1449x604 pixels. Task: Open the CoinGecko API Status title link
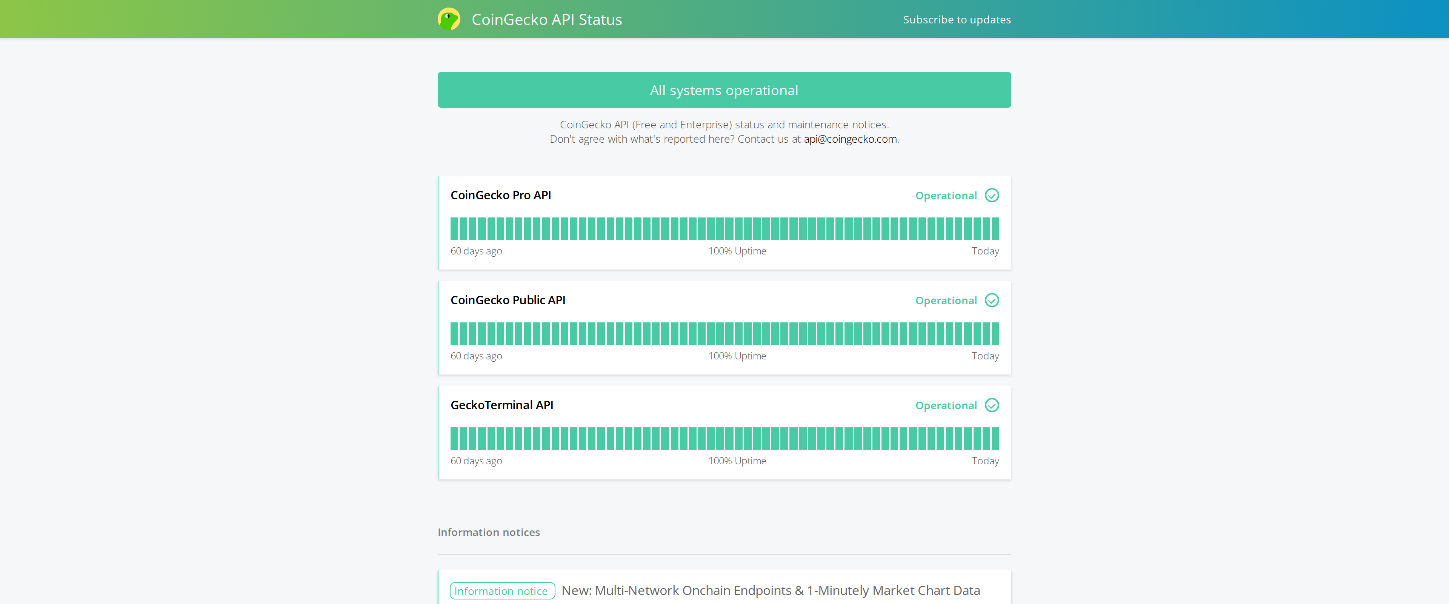[546, 20]
